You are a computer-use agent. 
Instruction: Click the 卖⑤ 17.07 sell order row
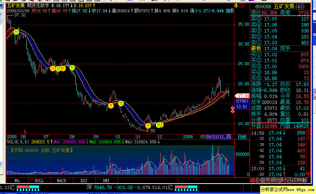click(x=280, y=19)
